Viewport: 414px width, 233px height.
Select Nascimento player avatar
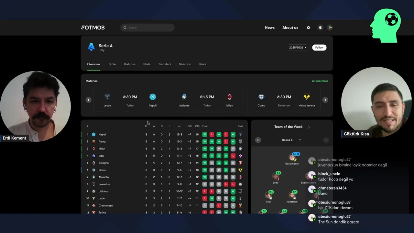292,158
